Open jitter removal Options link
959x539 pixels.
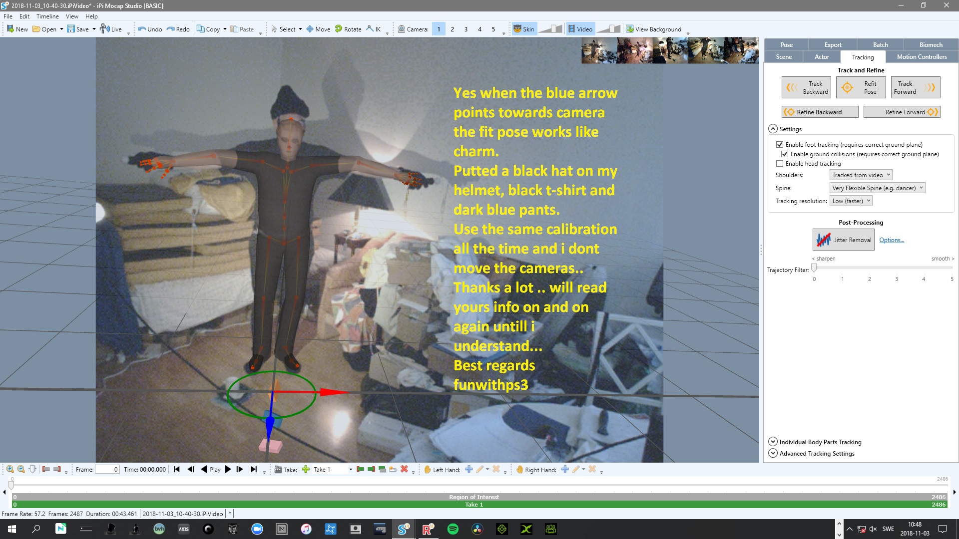[x=892, y=240]
